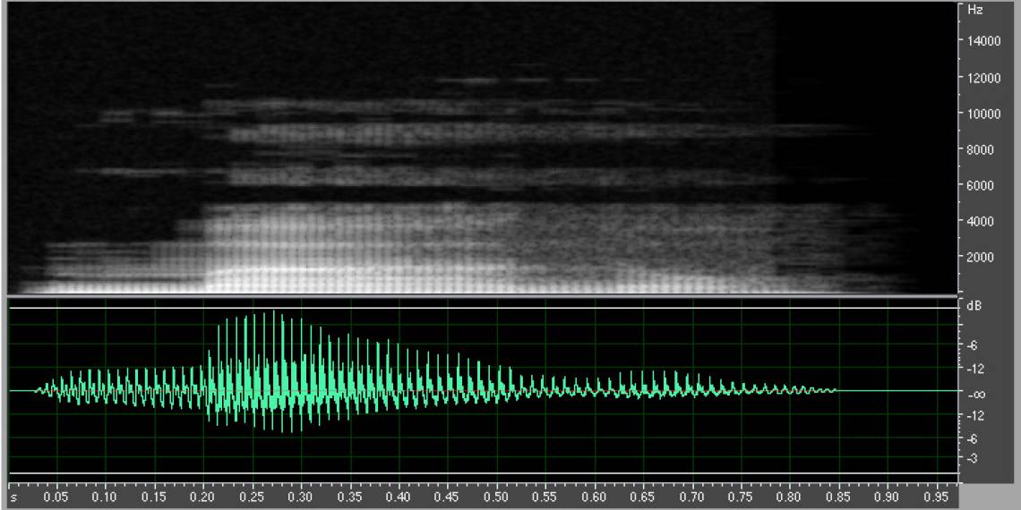Image resolution: width=1021 pixels, height=510 pixels.
Task: Click the 0.55 time ruler mark
Action: [545, 497]
